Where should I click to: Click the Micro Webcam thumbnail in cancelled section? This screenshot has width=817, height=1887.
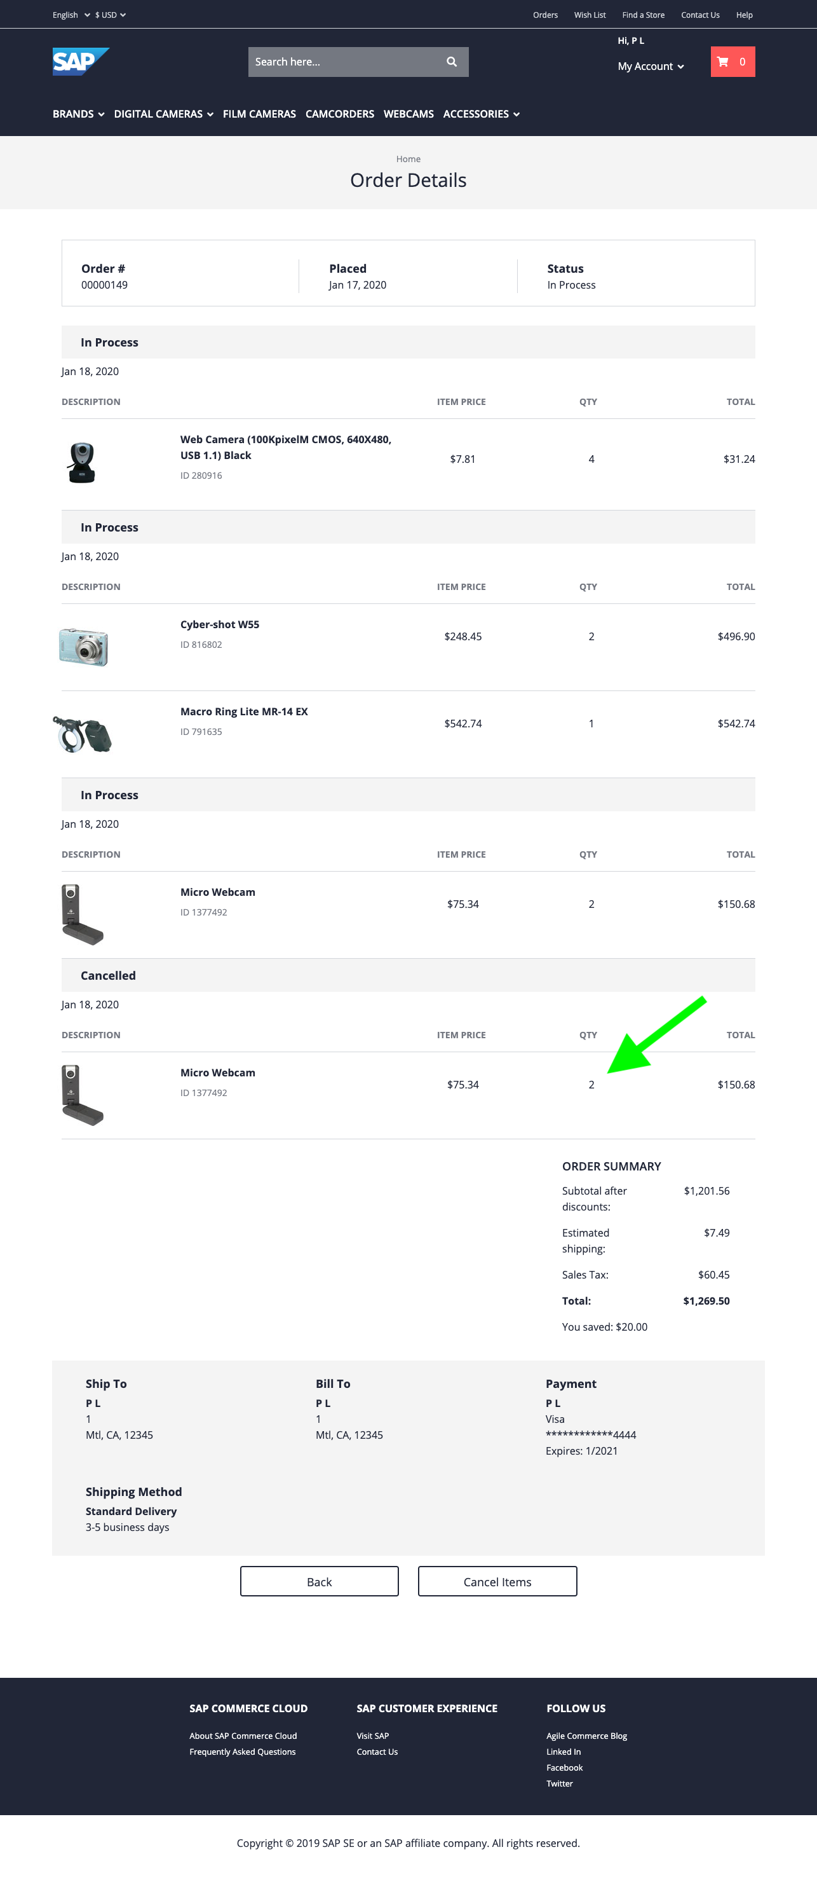coord(82,1094)
